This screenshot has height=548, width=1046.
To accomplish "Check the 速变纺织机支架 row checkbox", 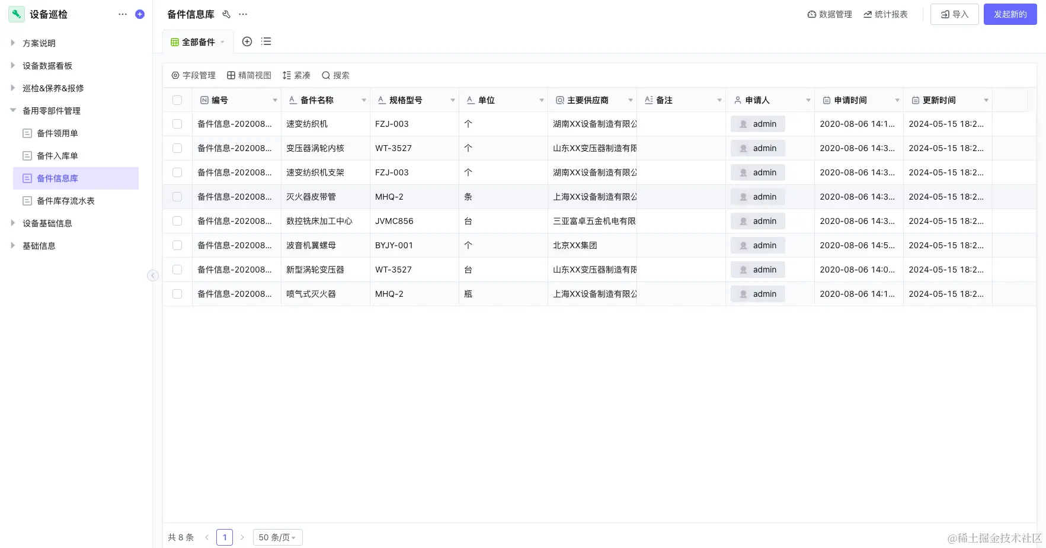I will point(177,172).
